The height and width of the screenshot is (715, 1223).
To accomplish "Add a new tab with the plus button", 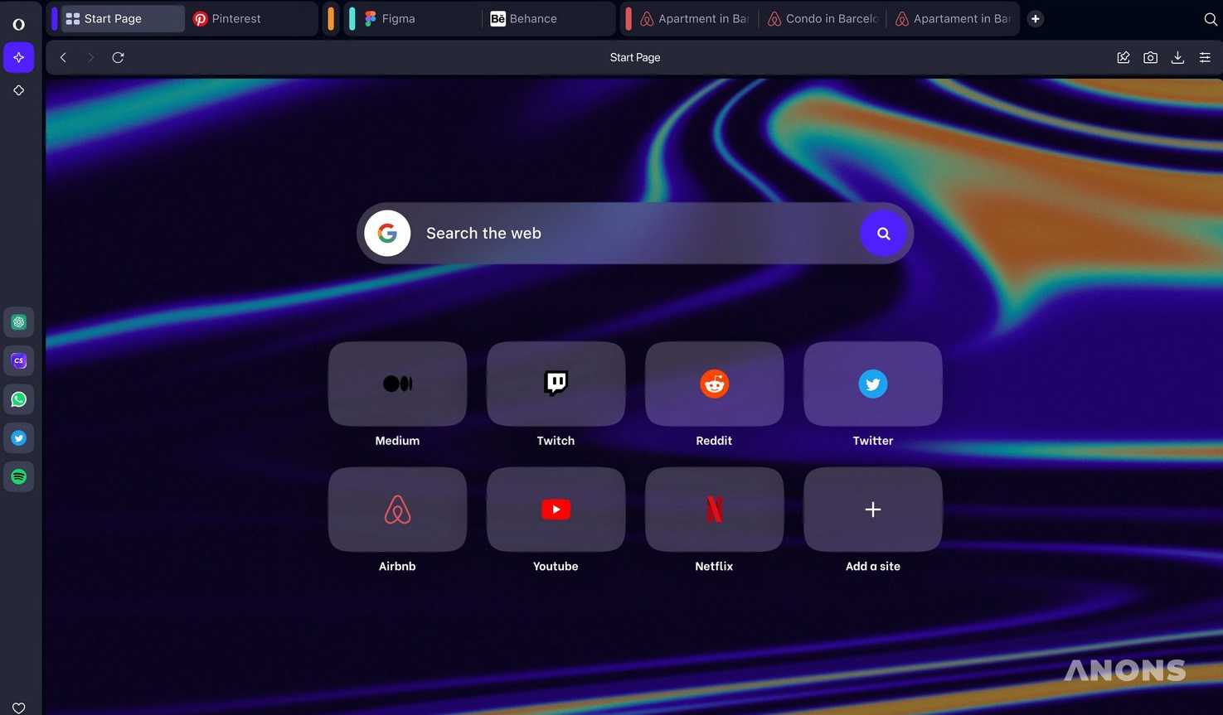I will [1035, 18].
